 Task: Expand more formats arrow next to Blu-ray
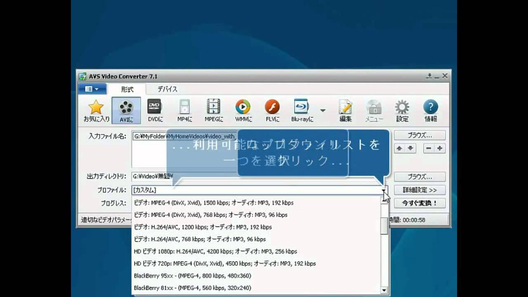tap(323, 111)
